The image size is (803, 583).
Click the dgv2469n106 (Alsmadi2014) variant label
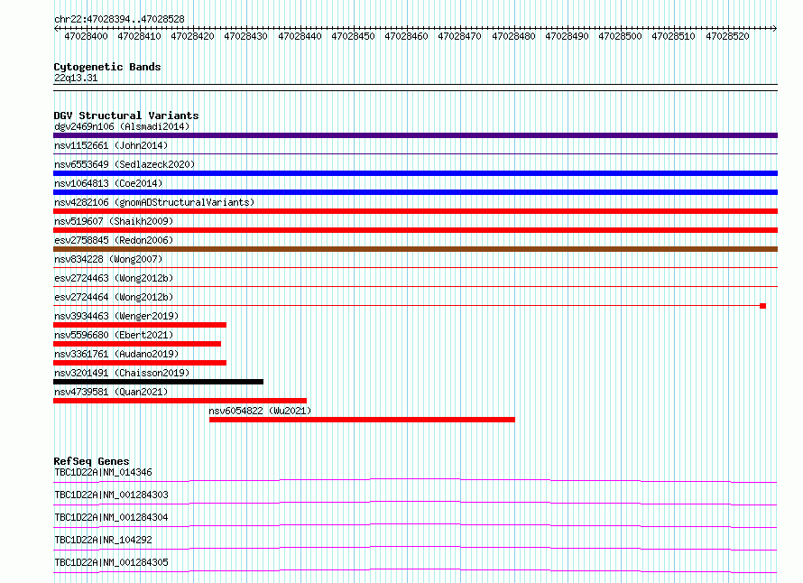122,126
